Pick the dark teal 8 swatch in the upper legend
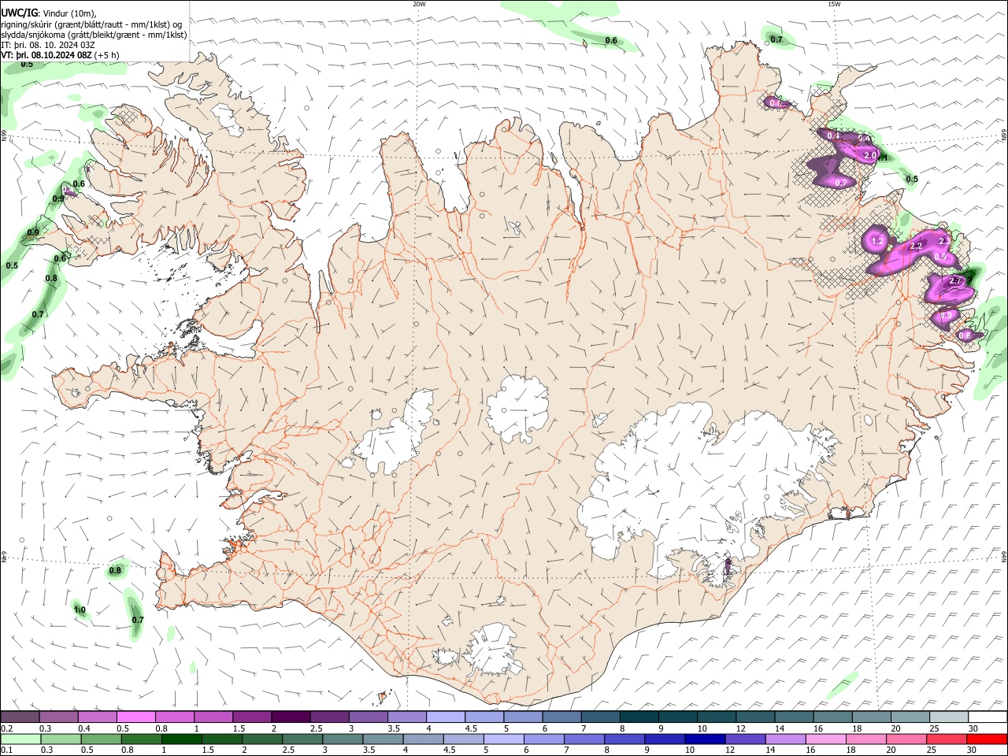Screen dimensions: 1008x756 [x=639, y=717]
